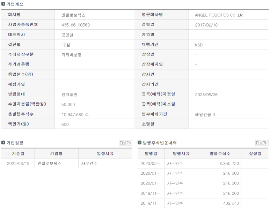Open 더보기 for 발행주식변동내역
The width and height of the screenshot is (270, 210).
[x=262, y=143]
